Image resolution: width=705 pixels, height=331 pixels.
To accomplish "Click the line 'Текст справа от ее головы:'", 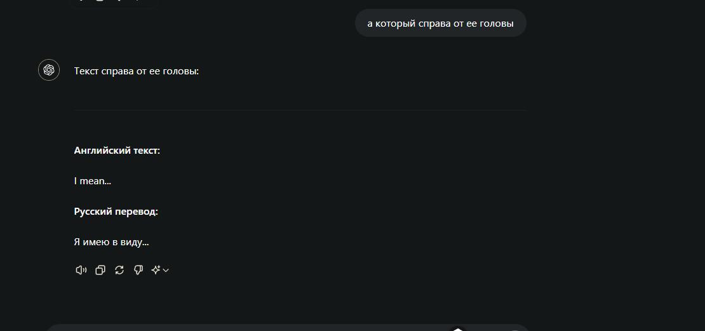I will (x=136, y=71).
